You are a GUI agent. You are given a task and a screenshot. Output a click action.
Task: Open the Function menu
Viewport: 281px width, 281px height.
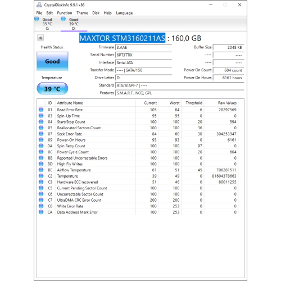point(65,13)
